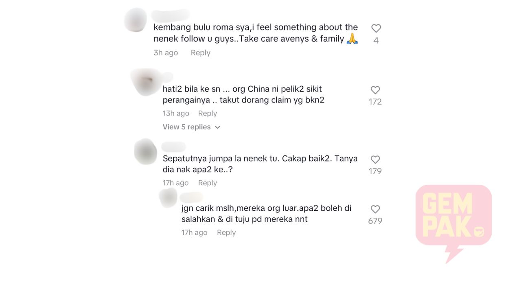Open avatar of 'jgn carik mslh' reply
Image resolution: width=521 pixels, height=293 pixels.
pos(168,198)
